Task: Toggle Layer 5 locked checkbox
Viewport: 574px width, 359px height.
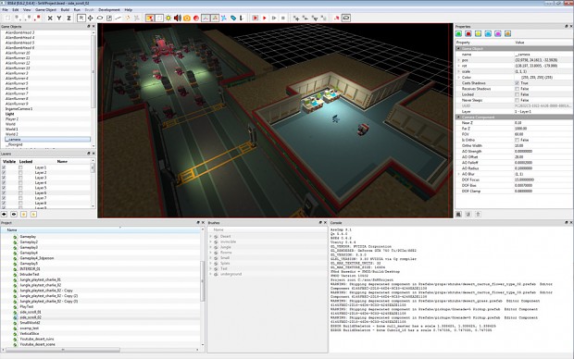Action: pyautogui.click(x=20, y=188)
